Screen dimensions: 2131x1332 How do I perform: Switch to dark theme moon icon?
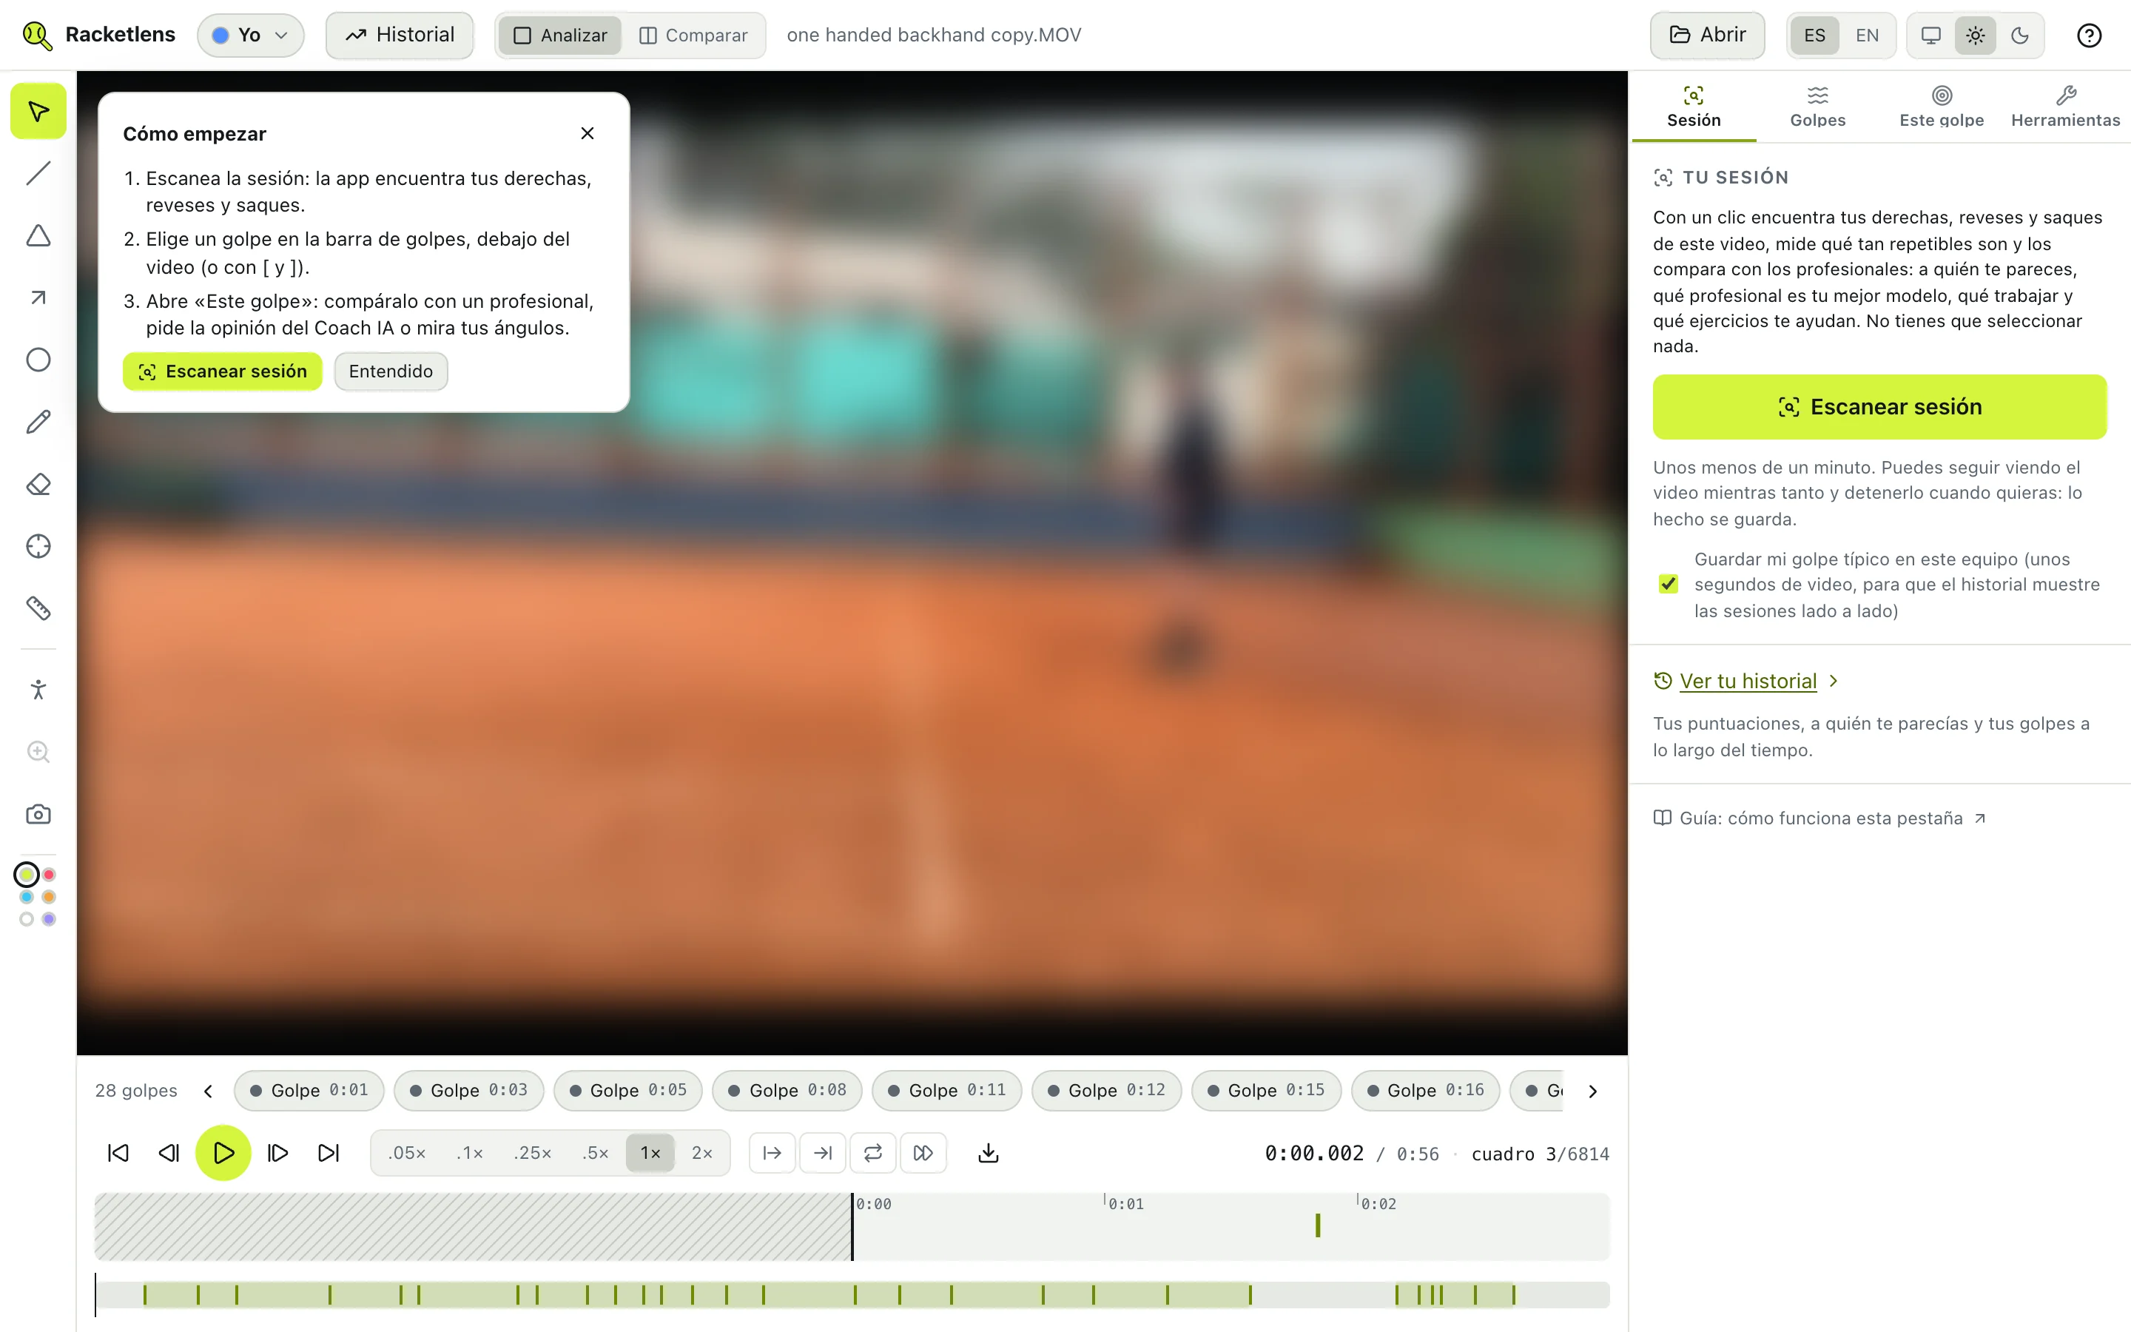click(x=2020, y=36)
